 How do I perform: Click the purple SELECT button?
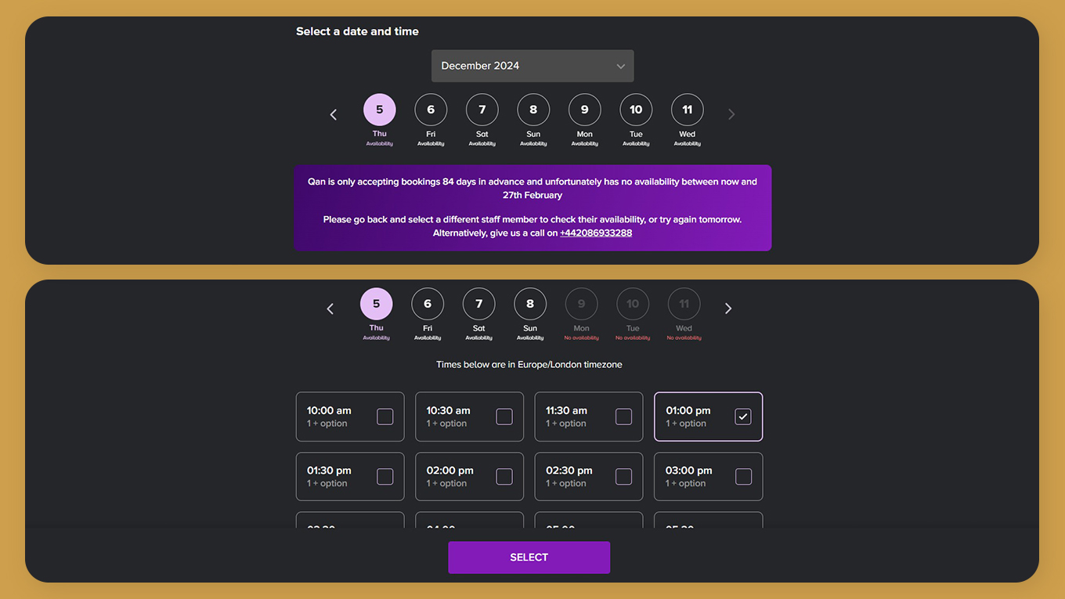[x=529, y=558]
